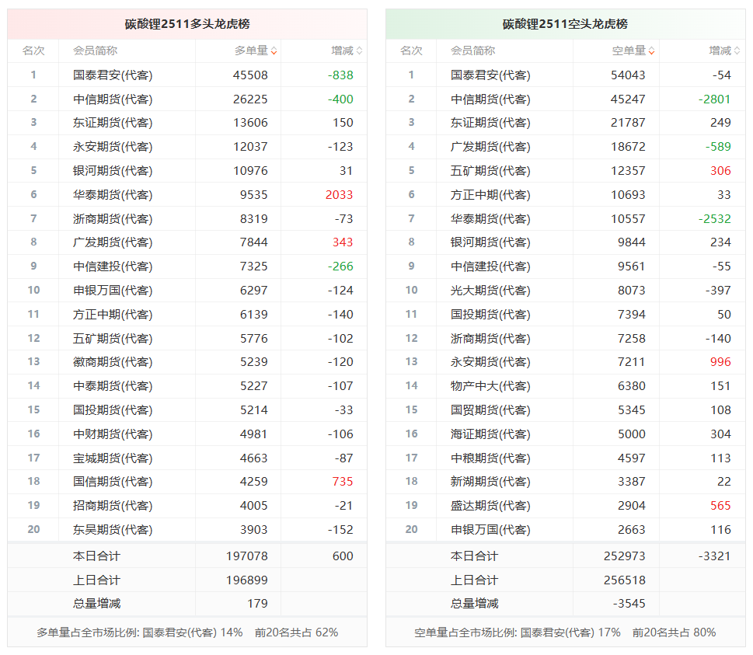Select 永安期货(代客) in long table
The height and width of the screenshot is (655, 753).
(x=113, y=147)
